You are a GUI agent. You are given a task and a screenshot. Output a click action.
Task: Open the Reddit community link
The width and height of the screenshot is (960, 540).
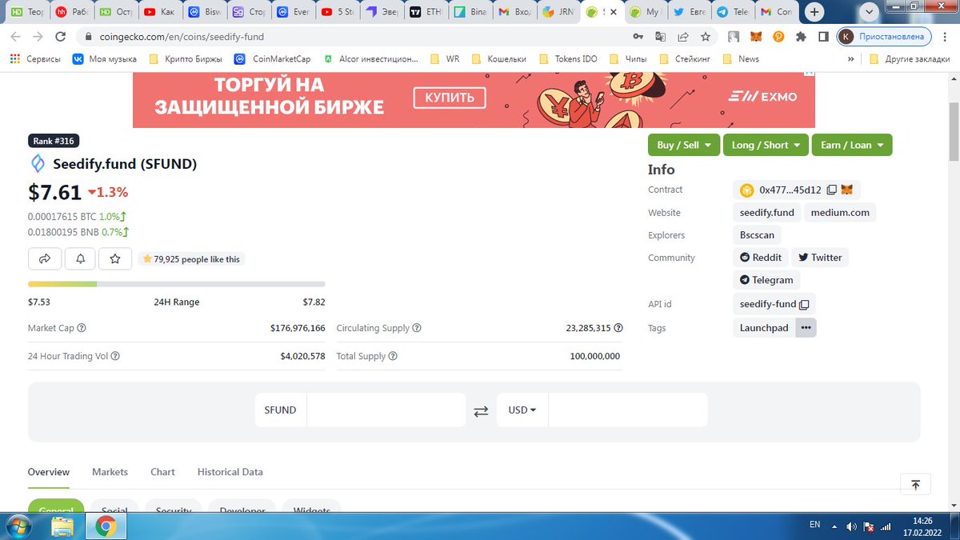pos(761,258)
